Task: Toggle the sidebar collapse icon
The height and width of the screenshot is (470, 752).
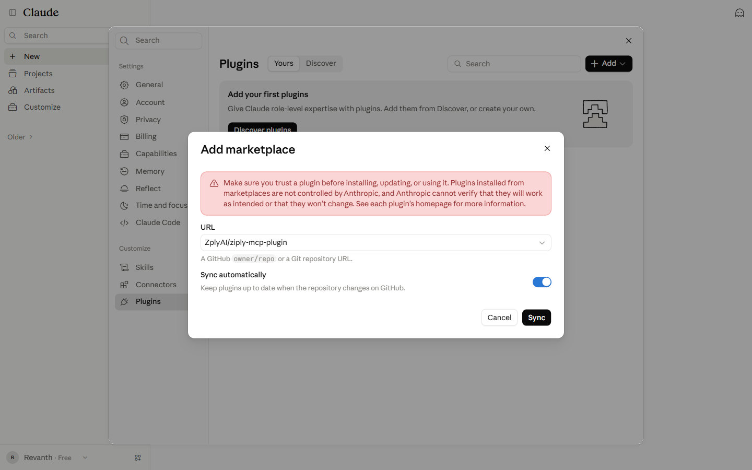Action: click(13, 13)
